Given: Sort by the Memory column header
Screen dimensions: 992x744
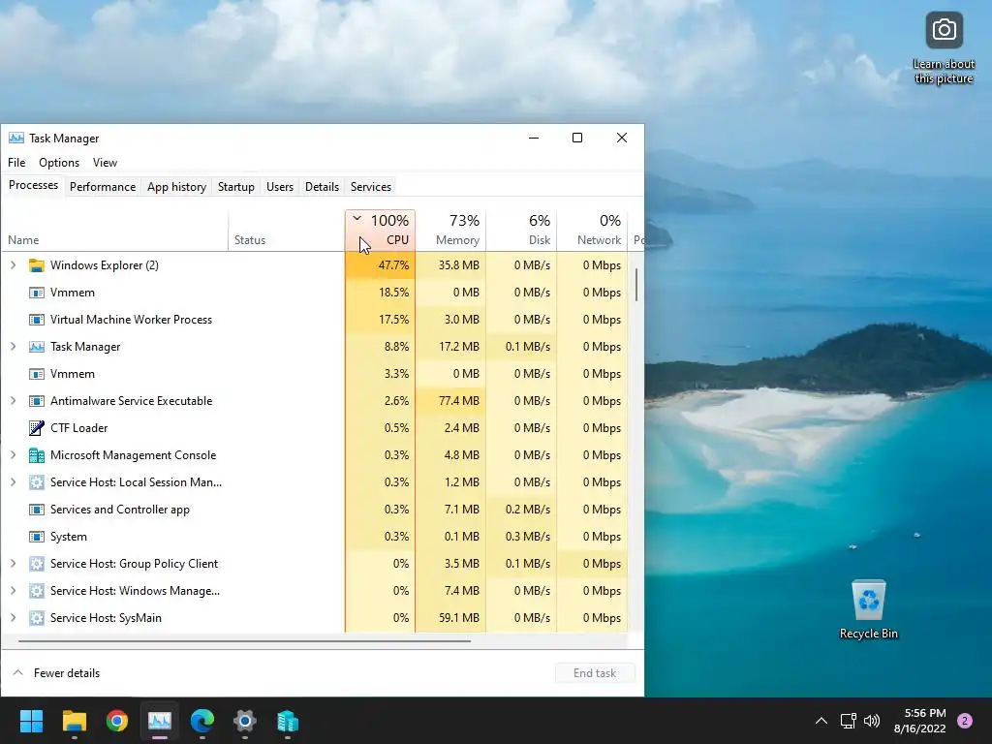Looking at the screenshot, I should [x=450, y=231].
